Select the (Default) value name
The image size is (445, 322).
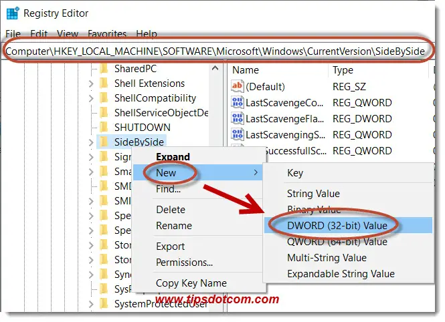tap(266, 86)
